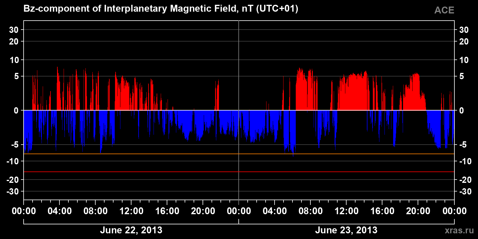The image size is (478, 239).
Task: Click the '08:00' time label for June 23
Action: click(x=311, y=211)
